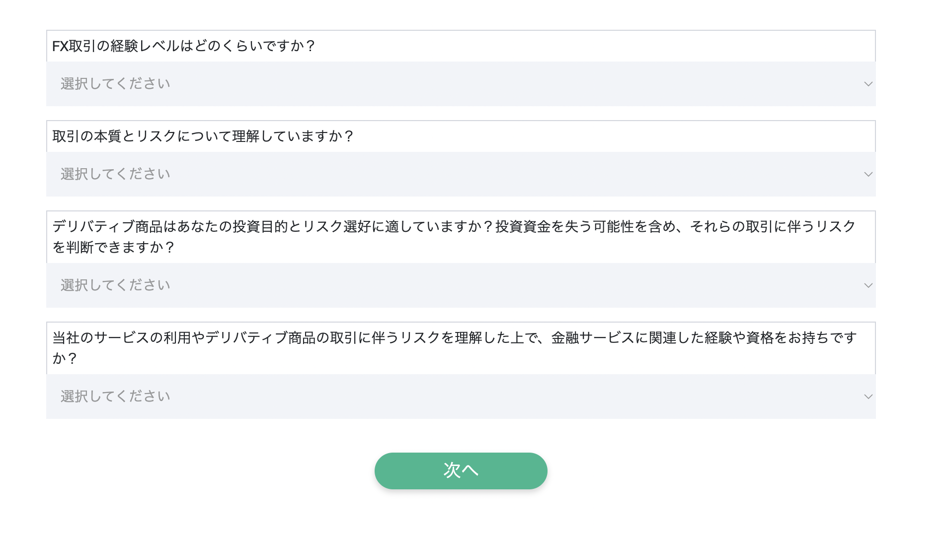Click the question text FX取引の経験レベルはどのくらいですか？
The height and width of the screenshot is (533, 946).
pos(184,46)
